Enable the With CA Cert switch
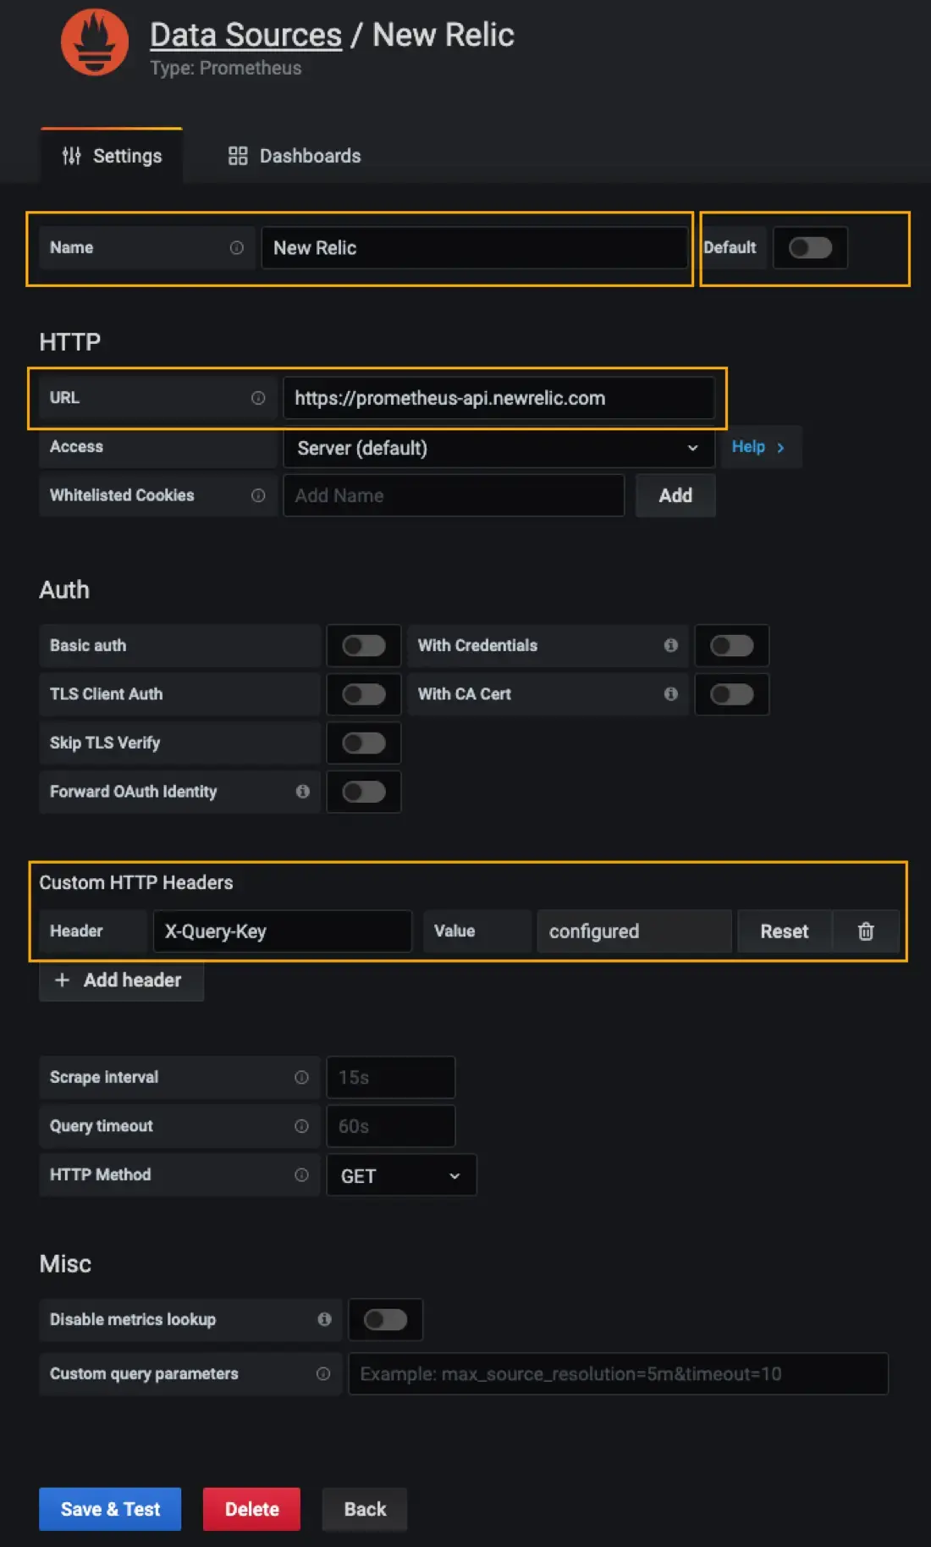931x1547 pixels. (731, 694)
